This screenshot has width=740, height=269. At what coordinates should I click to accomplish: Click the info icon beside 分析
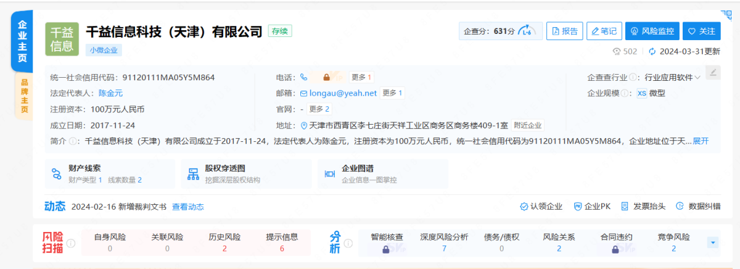click(348, 243)
